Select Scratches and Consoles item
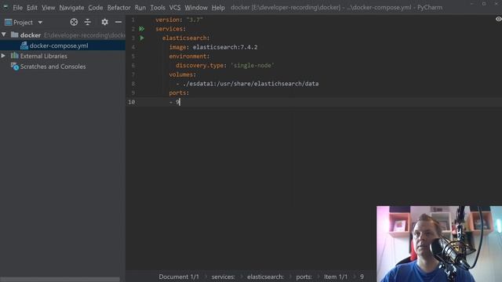Screen dimensions: 502x282 53,67
